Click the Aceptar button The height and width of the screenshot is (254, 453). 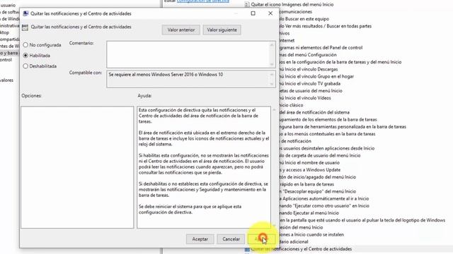coord(200,239)
